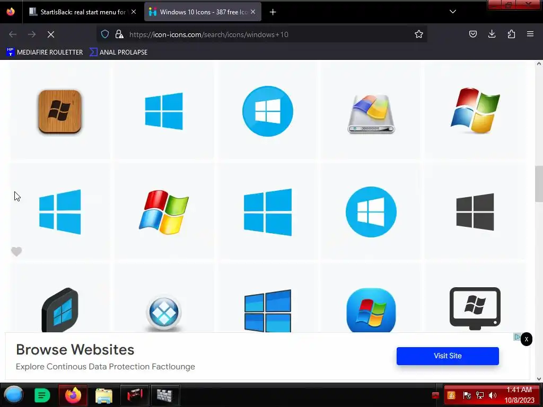Close the Windows 10 Icons tab
Image resolution: width=543 pixels, height=407 pixels.
coord(253,12)
